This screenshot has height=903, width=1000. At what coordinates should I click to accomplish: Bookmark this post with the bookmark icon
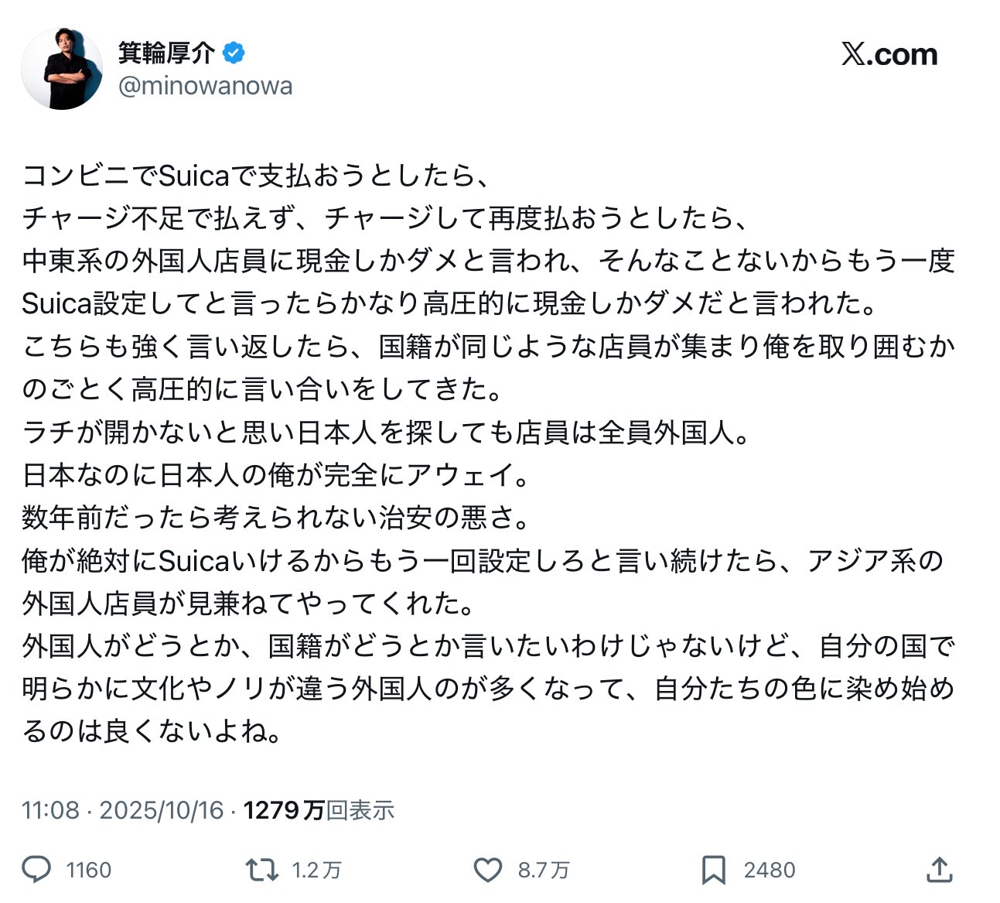pyautogui.click(x=713, y=870)
